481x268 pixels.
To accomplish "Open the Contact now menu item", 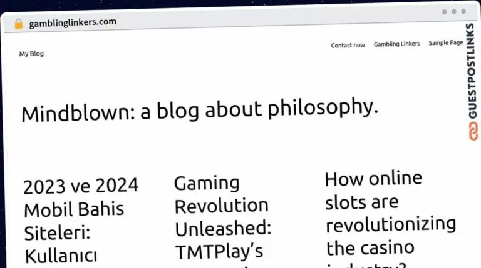I will (348, 45).
